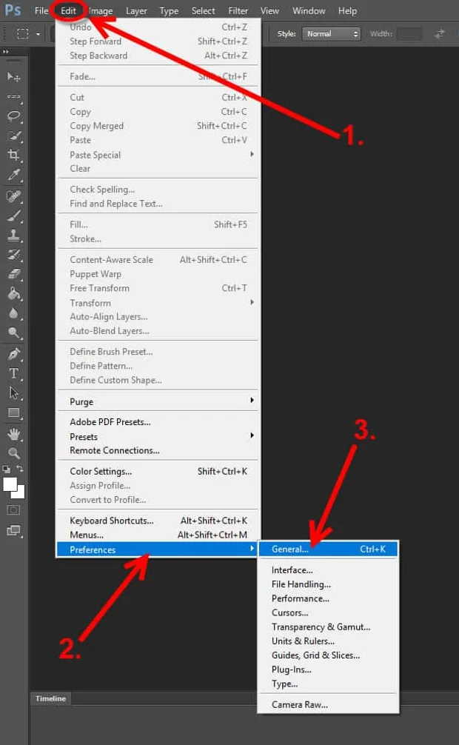Open the Help menu
Viewport: 459px width, 745px height.
click(x=347, y=10)
